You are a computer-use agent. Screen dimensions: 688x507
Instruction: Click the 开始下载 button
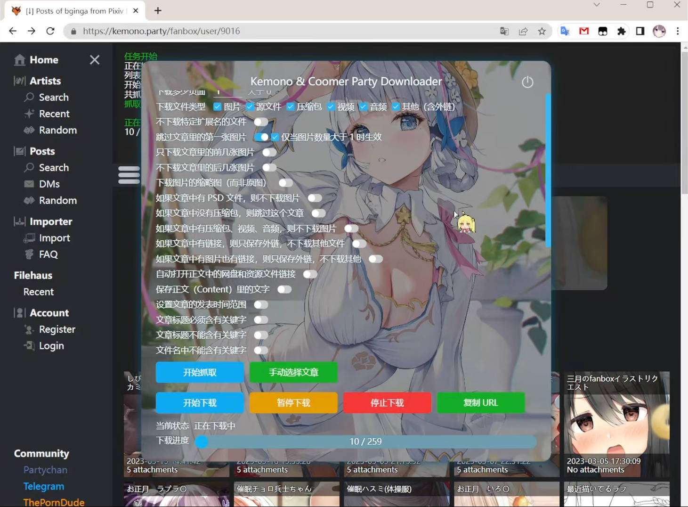(x=200, y=403)
